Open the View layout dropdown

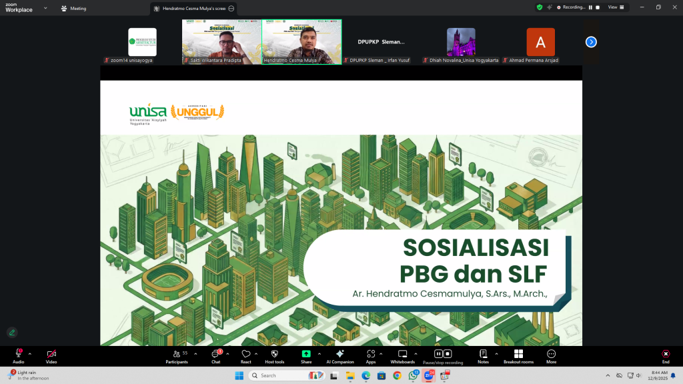pyautogui.click(x=616, y=7)
